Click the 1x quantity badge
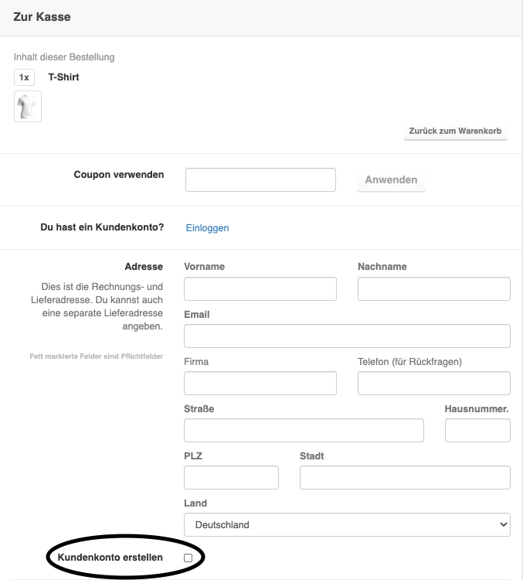Screen dimensions: 523x580 point(24,77)
